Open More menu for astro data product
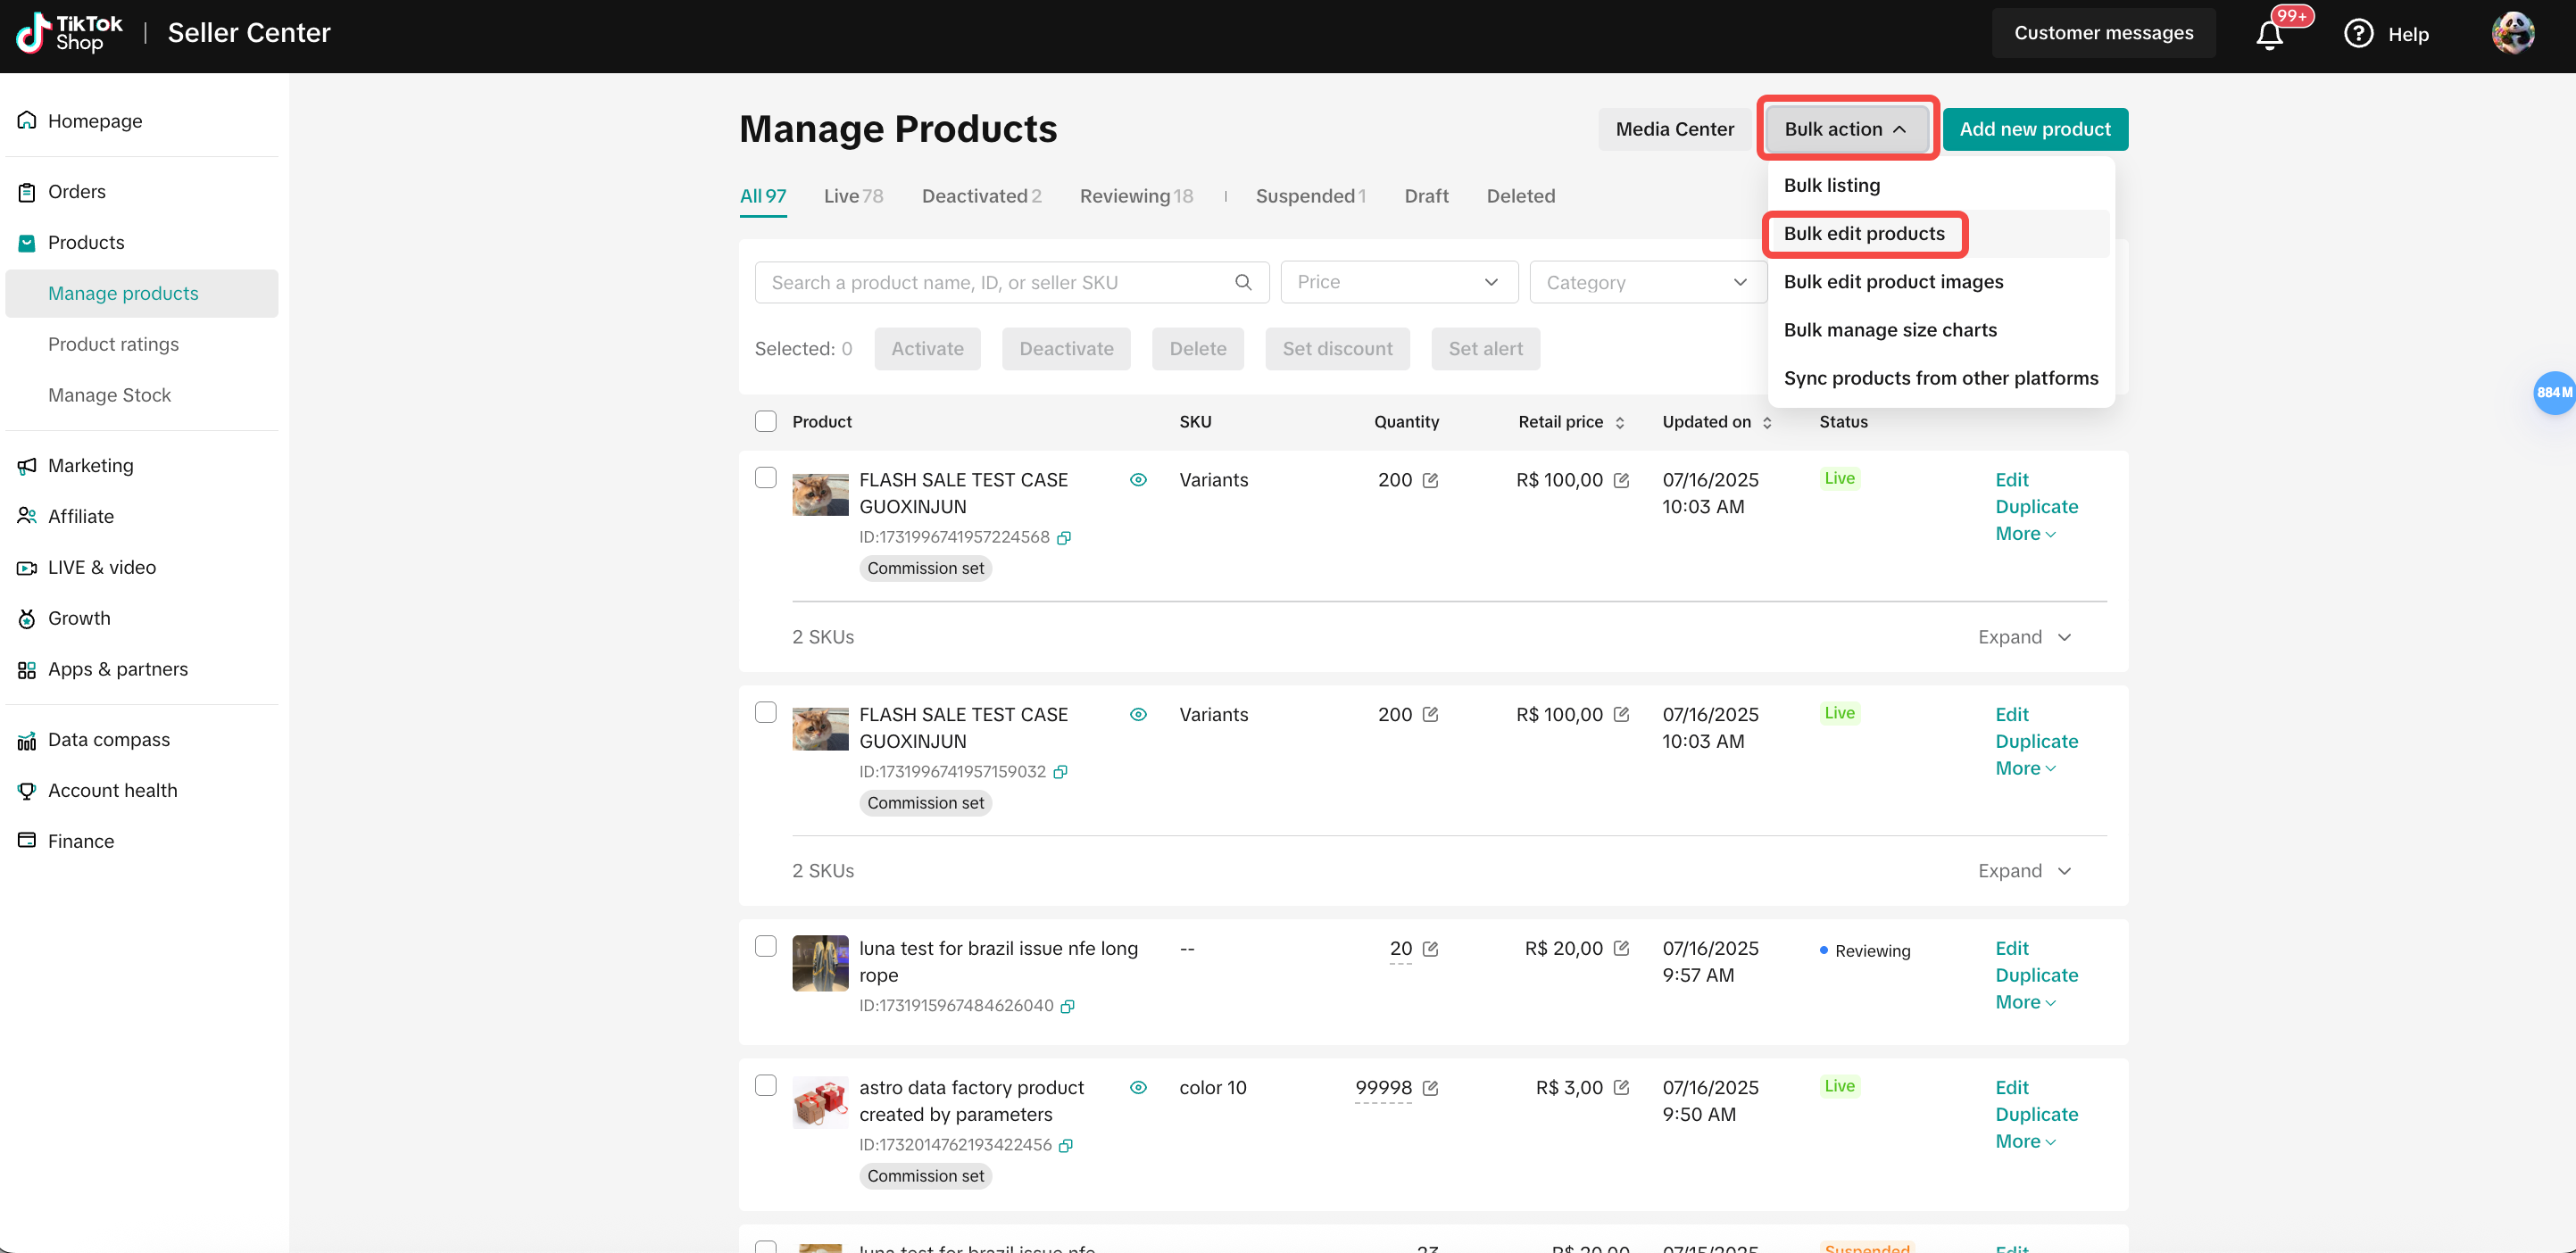 (x=2025, y=1141)
